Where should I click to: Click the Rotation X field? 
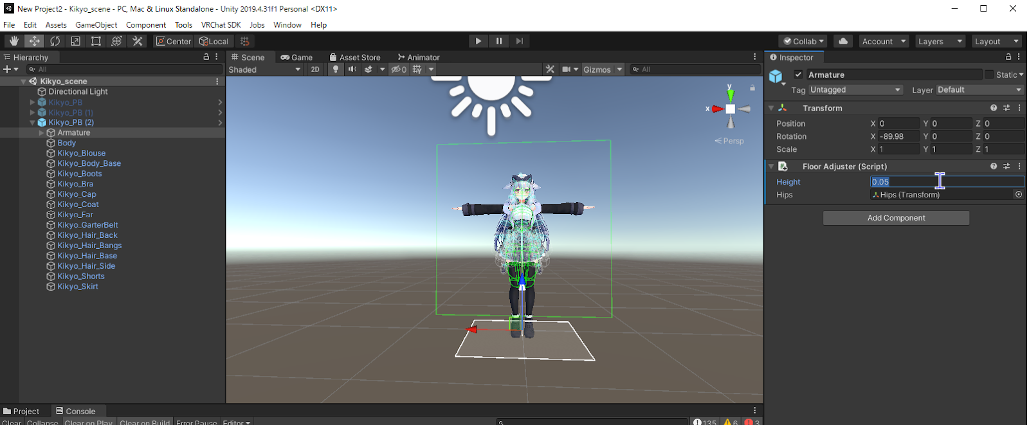coord(899,136)
